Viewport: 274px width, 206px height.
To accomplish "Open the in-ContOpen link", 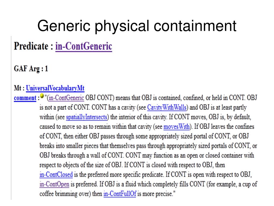I will [54, 184].
